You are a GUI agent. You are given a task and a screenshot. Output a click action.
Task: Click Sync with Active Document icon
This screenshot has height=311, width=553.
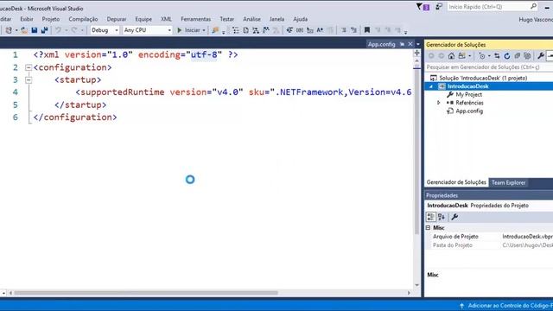[x=497, y=55]
